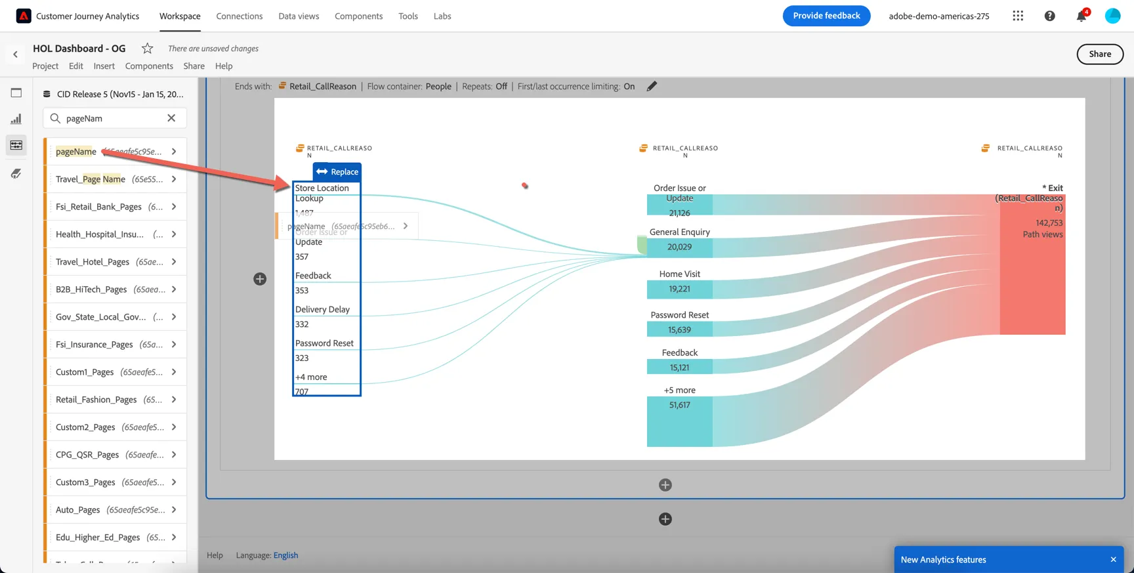Select the General Enquiry flow node
The height and width of the screenshot is (573, 1134).
point(679,247)
